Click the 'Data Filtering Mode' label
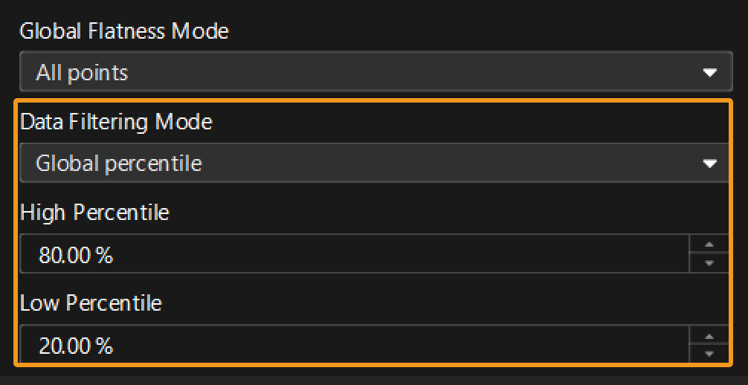This screenshot has width=748, height=385. pyautogui.click(x=116, y=122)
